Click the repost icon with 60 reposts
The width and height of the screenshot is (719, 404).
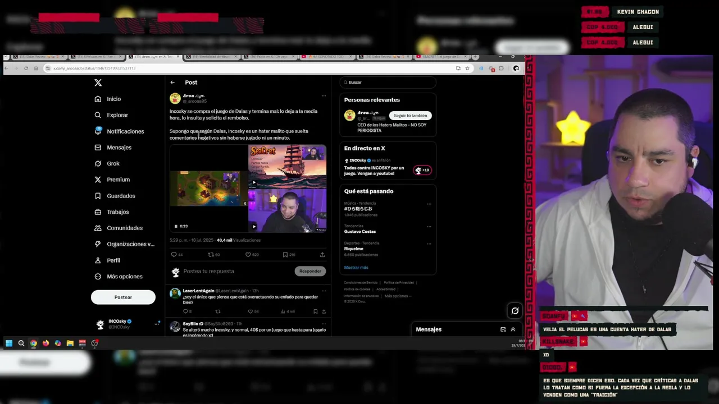pyautogui.click(x=211, y=255)
